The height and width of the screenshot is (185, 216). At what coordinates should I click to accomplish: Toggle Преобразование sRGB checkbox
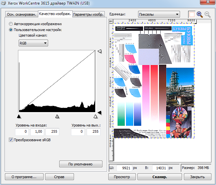pyautogui.click(x=11, y=140)
